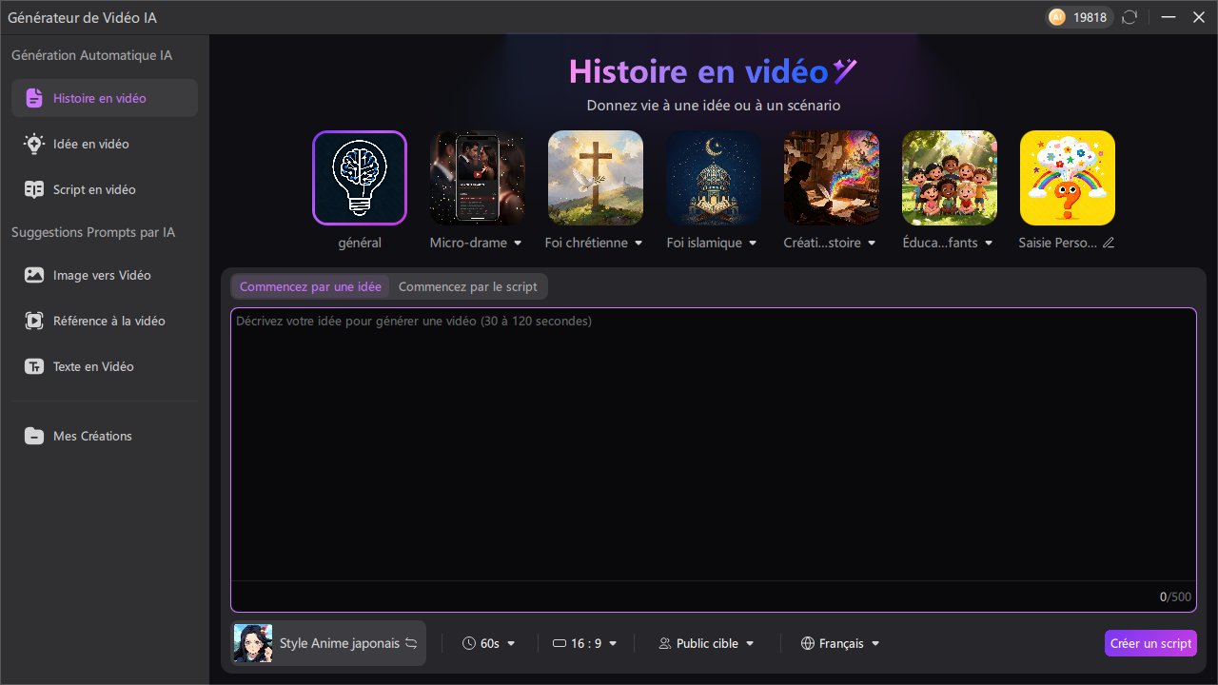Screen dimensions: 1218x685
Task: Expand the Éduca...fants dropdown arrow
Action: (989, 244)
